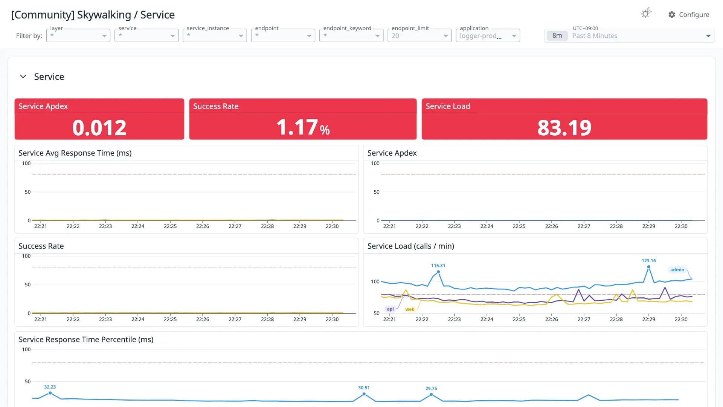Click the Success Rate chart title
This screenshot has height=407, width=723.
click(41, 246)
